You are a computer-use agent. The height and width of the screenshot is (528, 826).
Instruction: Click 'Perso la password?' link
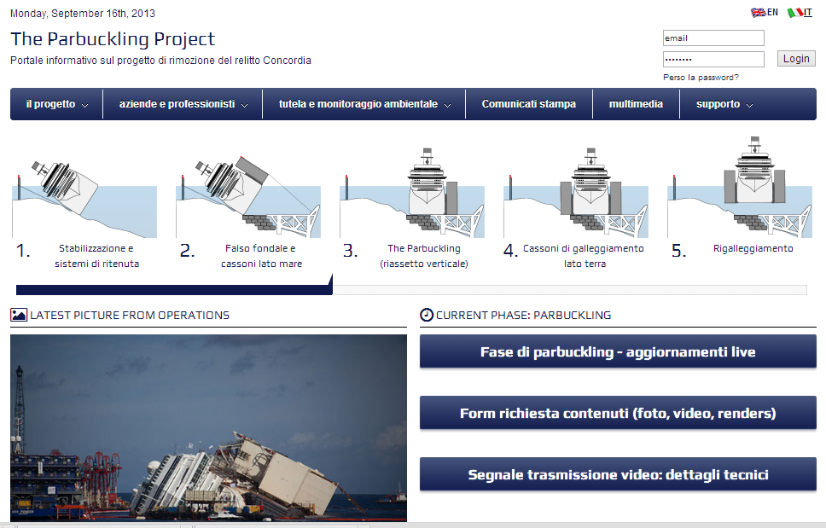coord(701,78)
